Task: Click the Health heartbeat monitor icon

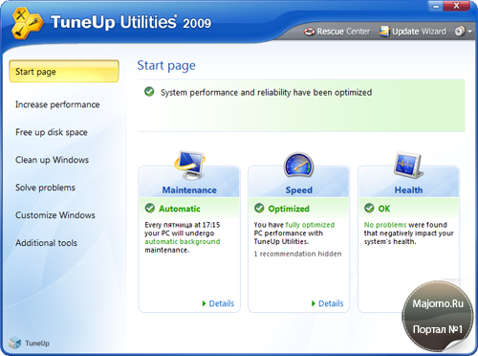Action: coord(408,166)
